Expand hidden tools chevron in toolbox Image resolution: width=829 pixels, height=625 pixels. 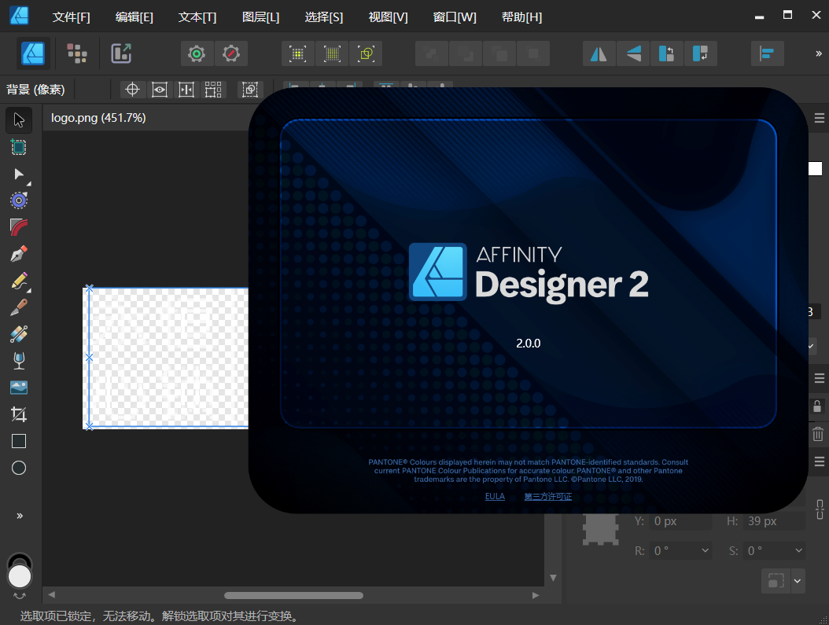pos(20,516)
